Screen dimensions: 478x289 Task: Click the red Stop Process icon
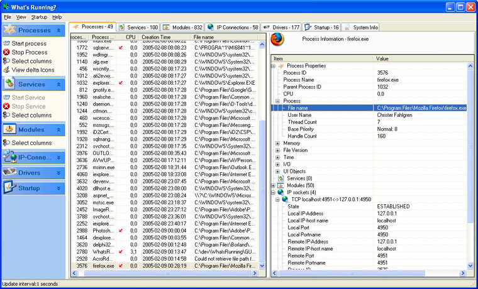click(6, 52)
